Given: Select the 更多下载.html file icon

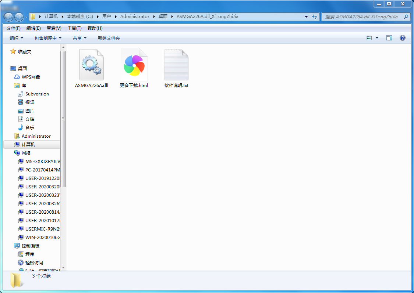Looking at the screenshot, I should (x=134, y=65).
